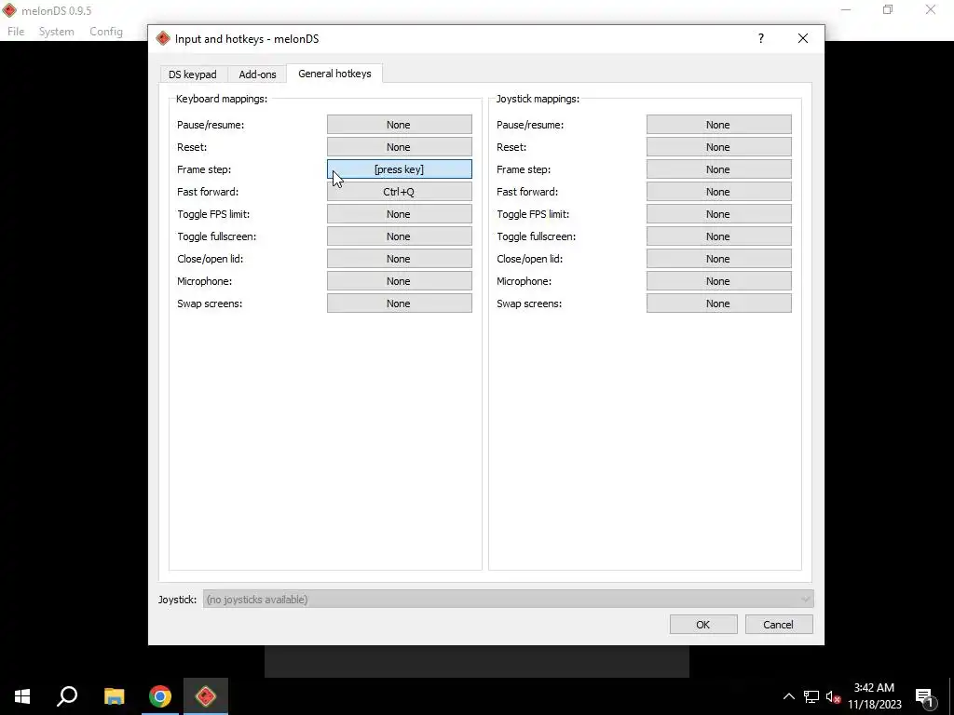The width and height of the screenshot is (954, 715).
Task: Set joystick Microphone mapping
Action: pyautogui.click(x=718, y=281)
